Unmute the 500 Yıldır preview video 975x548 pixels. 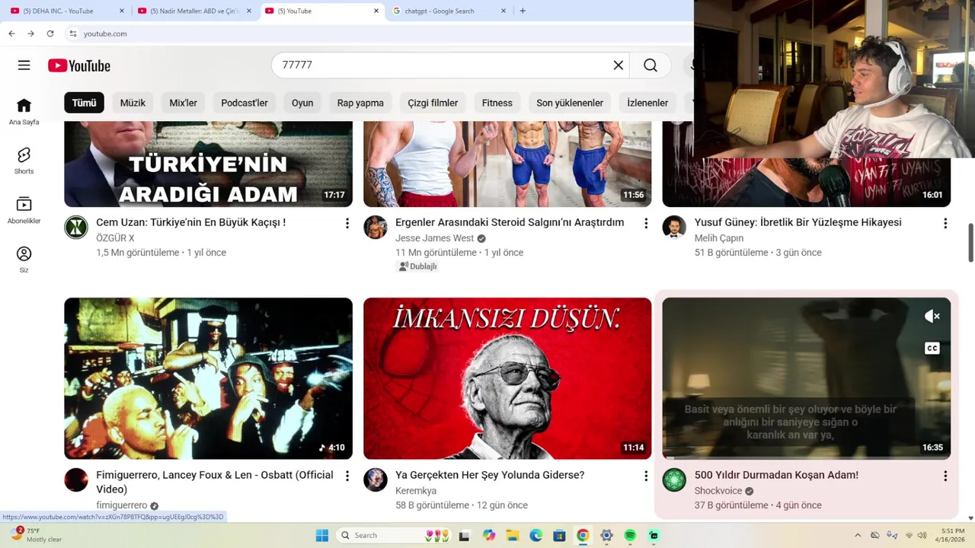pos(932,317)
